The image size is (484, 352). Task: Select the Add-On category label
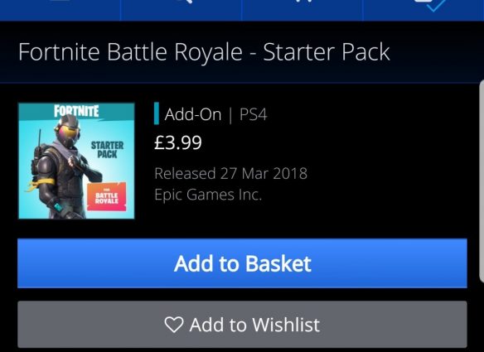click(x=193, y=114)
